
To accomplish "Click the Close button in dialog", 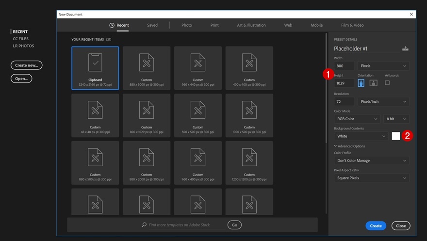I will click(401, 226).
